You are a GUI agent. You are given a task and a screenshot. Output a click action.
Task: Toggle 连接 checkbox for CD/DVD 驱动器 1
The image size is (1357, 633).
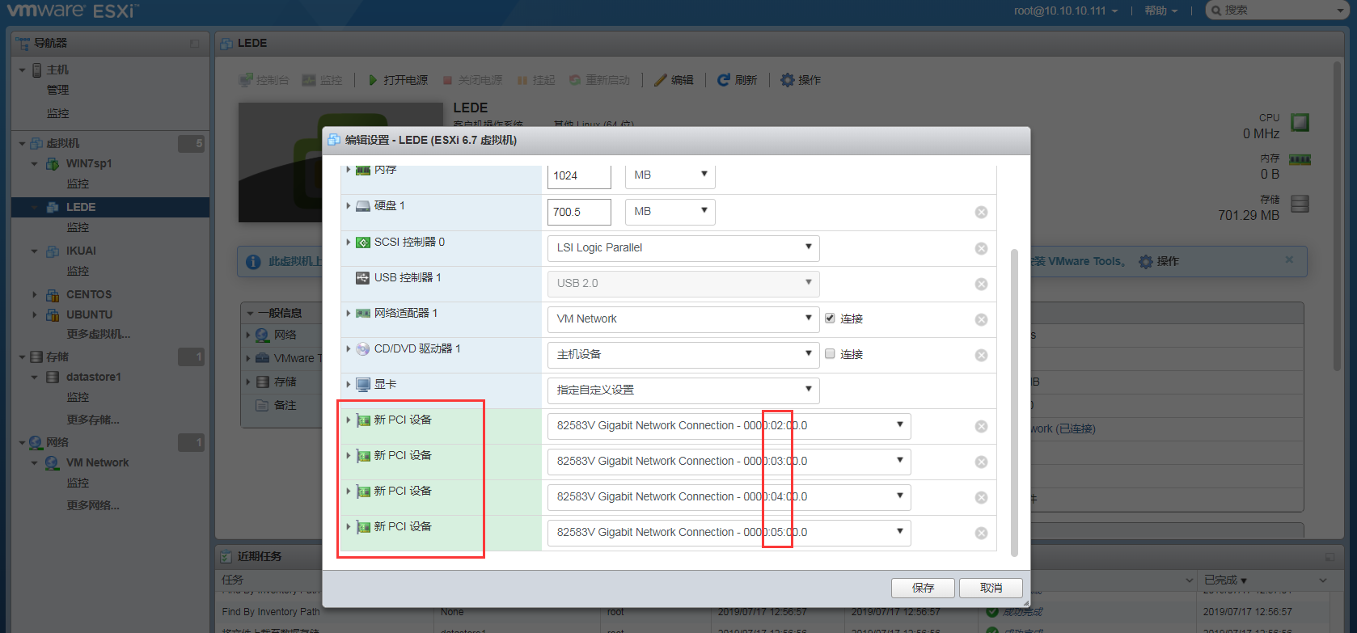830,353
